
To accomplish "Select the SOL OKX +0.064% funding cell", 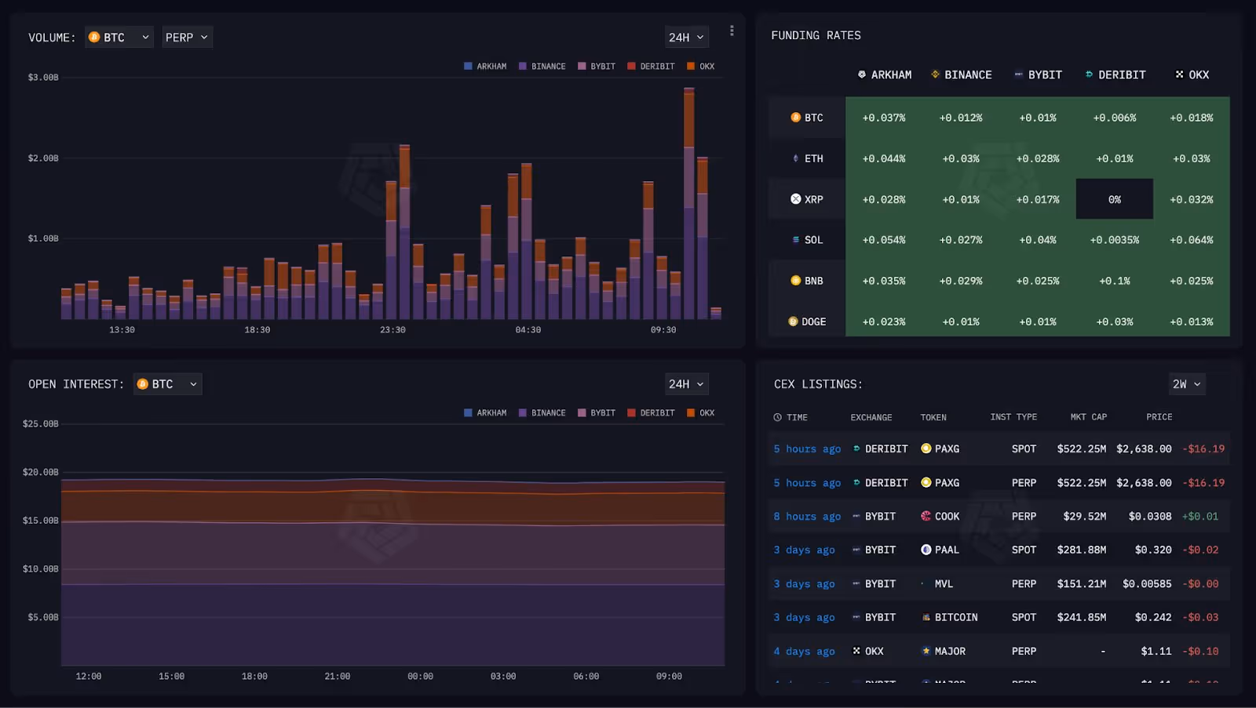I will (x=1192, y=240).
